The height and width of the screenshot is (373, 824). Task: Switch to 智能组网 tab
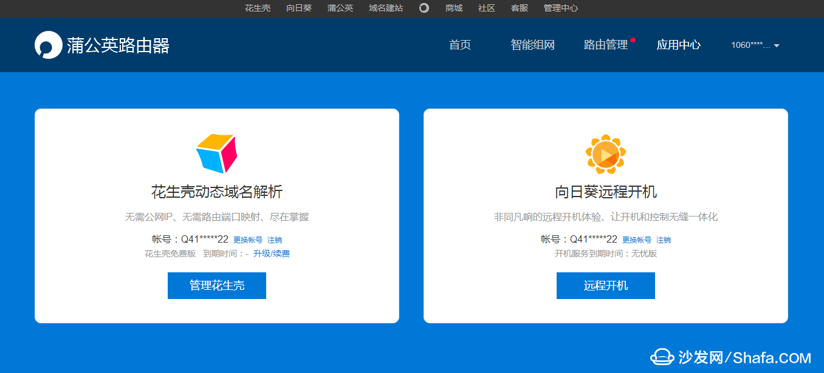[533, 45]
